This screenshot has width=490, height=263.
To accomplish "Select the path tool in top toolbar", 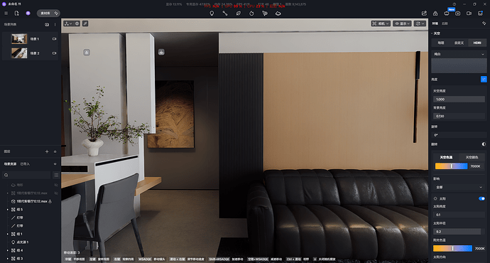I will point(225,13).
